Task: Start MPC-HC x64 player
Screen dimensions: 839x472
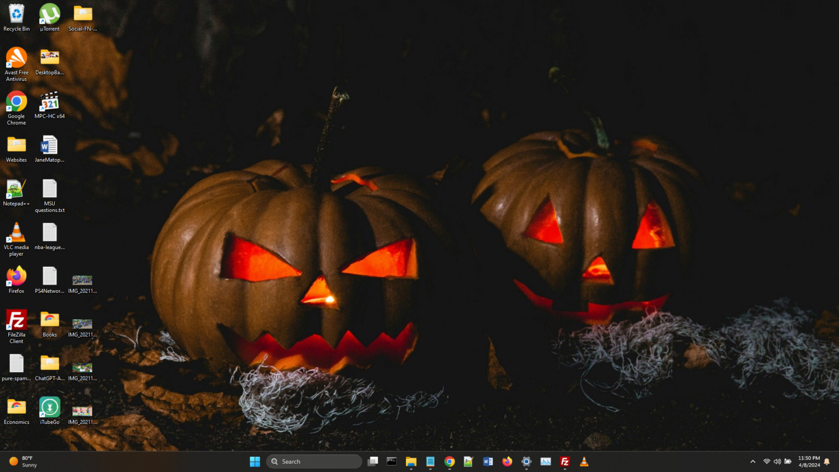Action: click(x=49, y=101)
